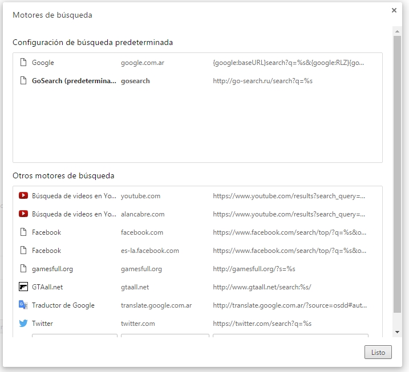This screenshot has width=409, height=372.
Task: Click the YouTube icon for alancabre.com row
Action: point(23,214)
